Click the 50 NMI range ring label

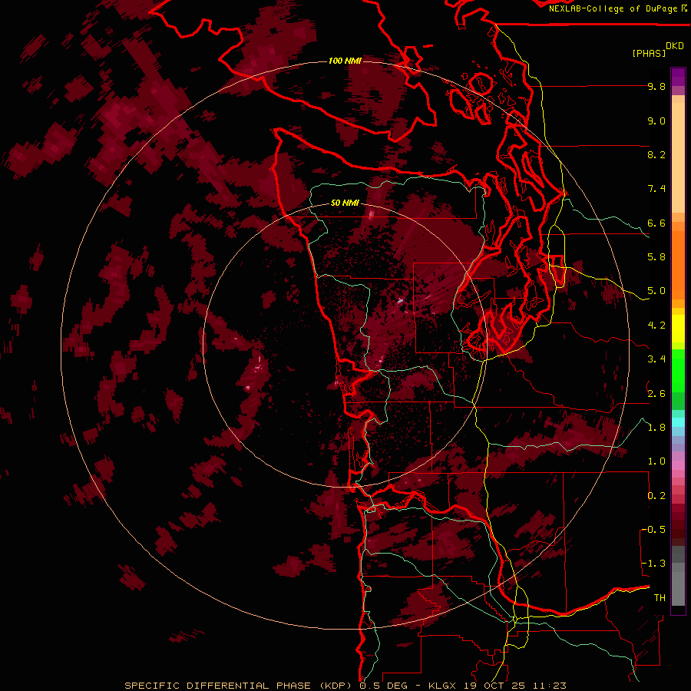pos(345,203)
